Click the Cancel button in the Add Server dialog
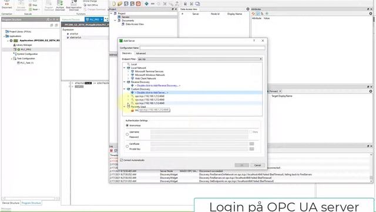Screen dimensions: 376x212 pyautogui.click(x=257, y=165)
